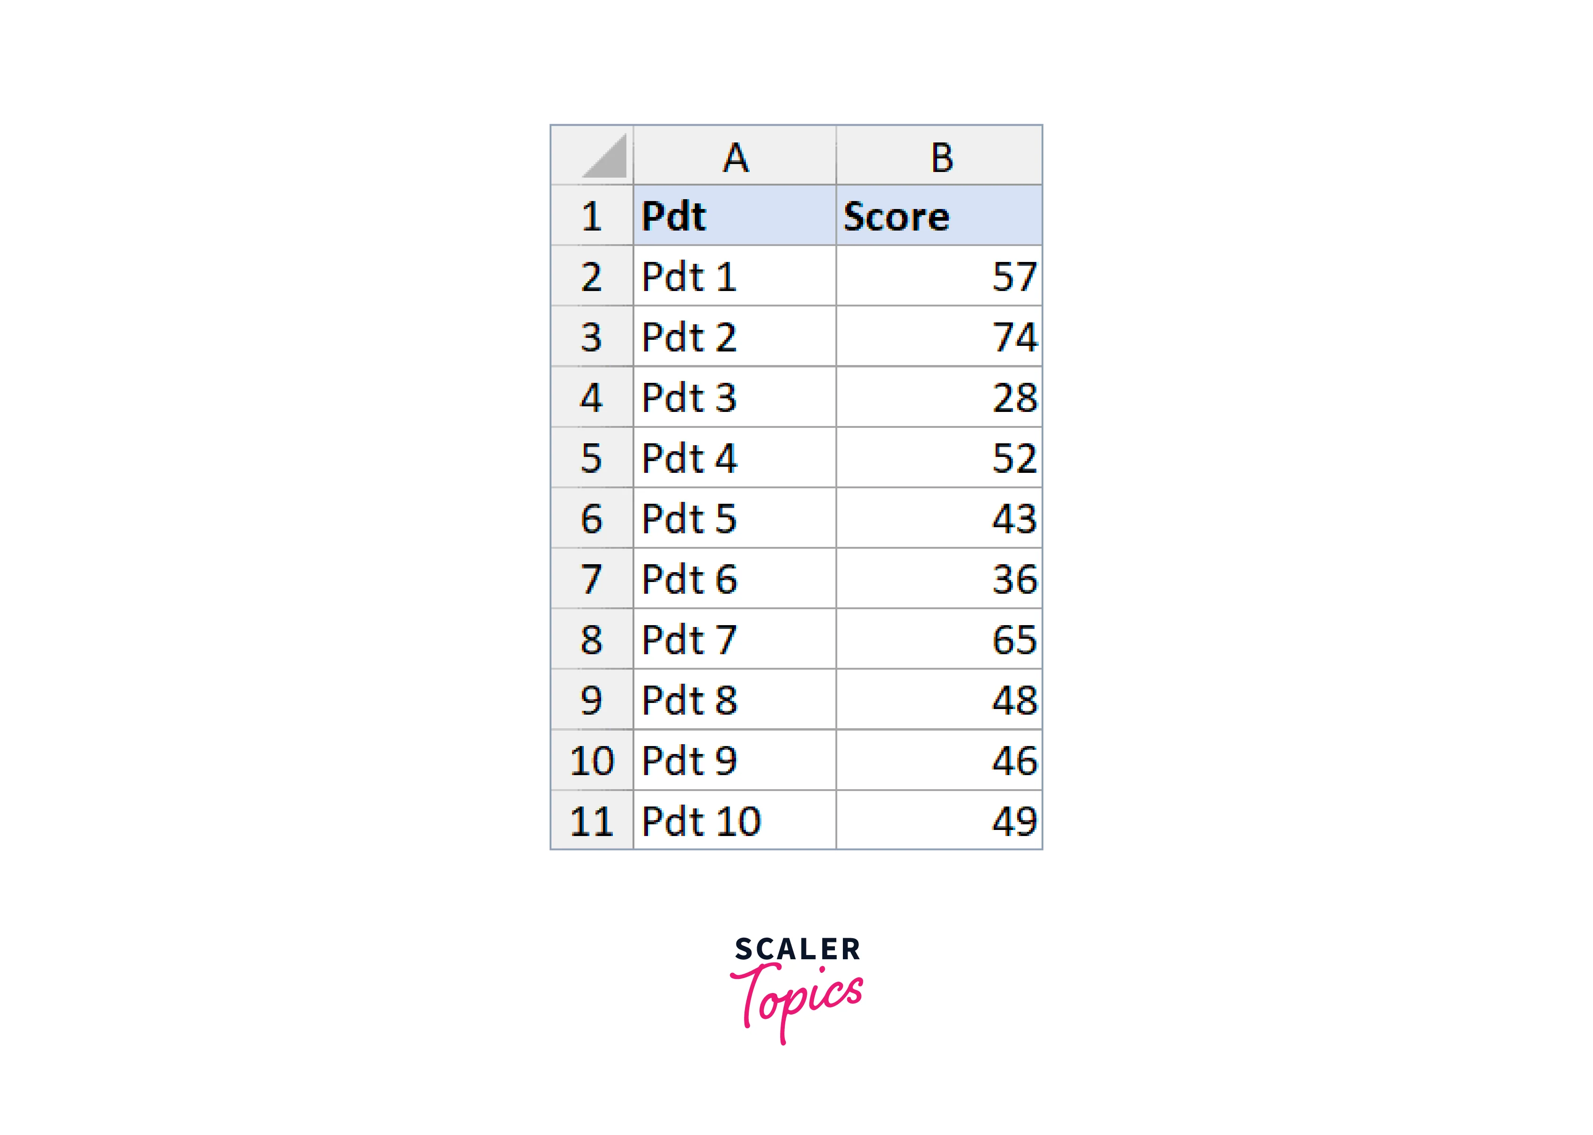This screenshot has width=1593, height=1135.
Task: Select column B header
Action: pos(939,156)
